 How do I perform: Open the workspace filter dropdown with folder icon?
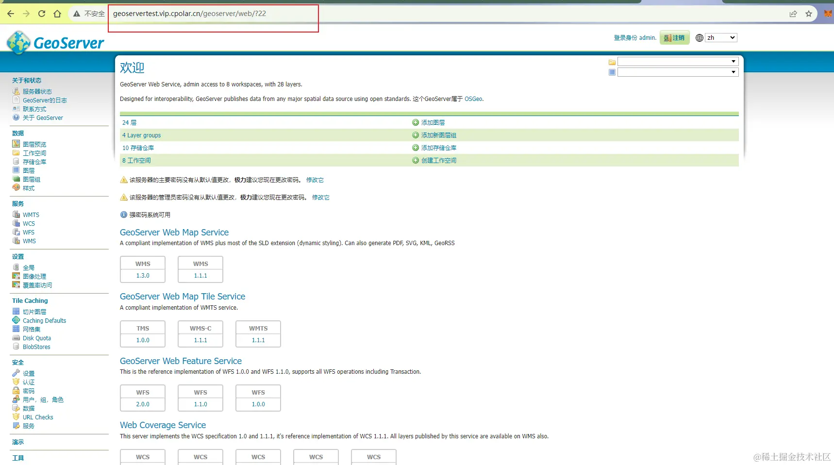tap(678, 62)
